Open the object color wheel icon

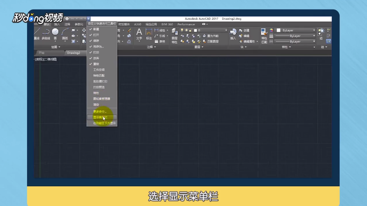click(271, 30)
